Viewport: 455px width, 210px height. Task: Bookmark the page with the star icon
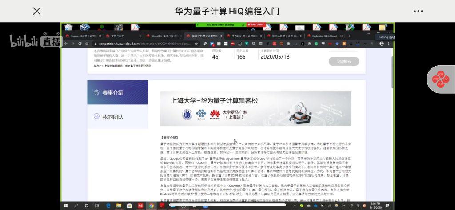coord(197,44)
